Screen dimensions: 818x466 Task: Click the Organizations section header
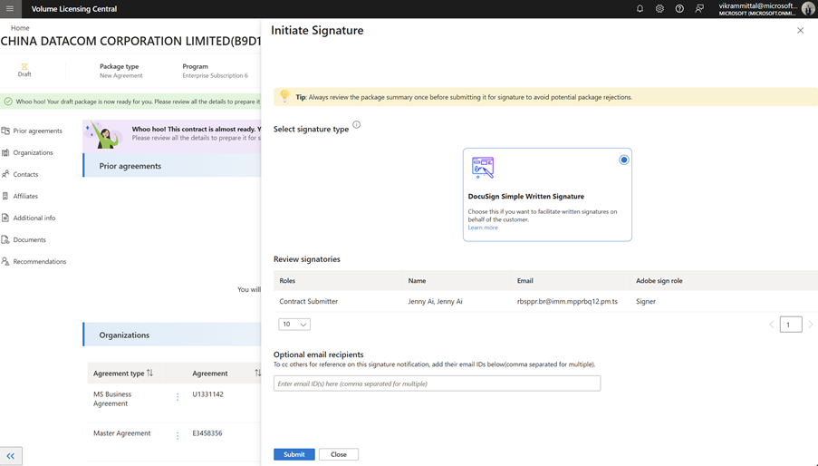(x=172, y=335)
